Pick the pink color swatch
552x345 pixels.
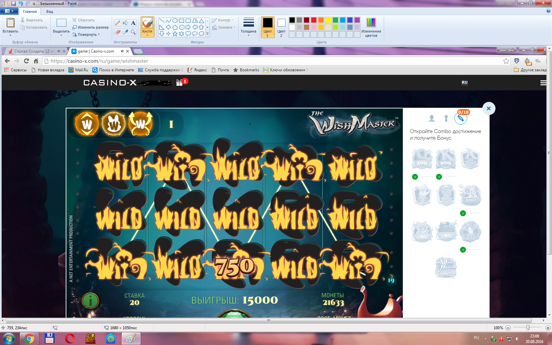click(x=314, y=27)
